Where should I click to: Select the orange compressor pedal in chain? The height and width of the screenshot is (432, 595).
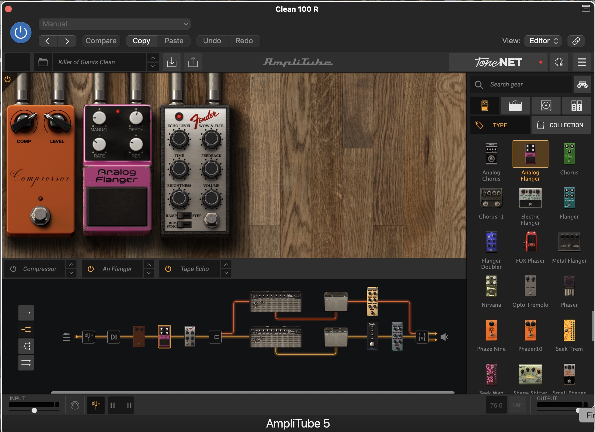[139, 336]
